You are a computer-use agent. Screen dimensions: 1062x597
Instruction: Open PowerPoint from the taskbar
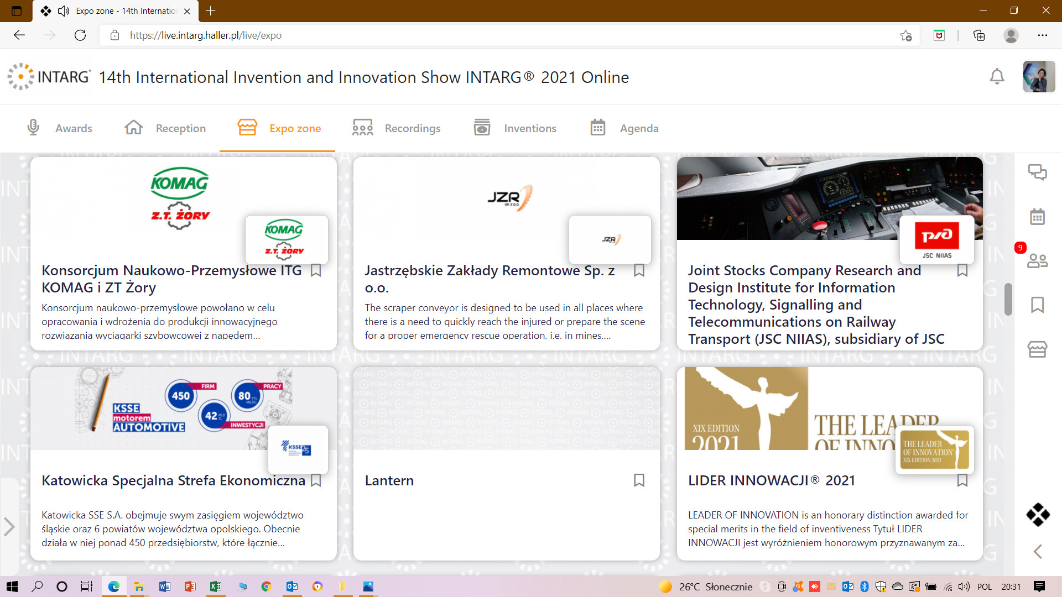190,586
